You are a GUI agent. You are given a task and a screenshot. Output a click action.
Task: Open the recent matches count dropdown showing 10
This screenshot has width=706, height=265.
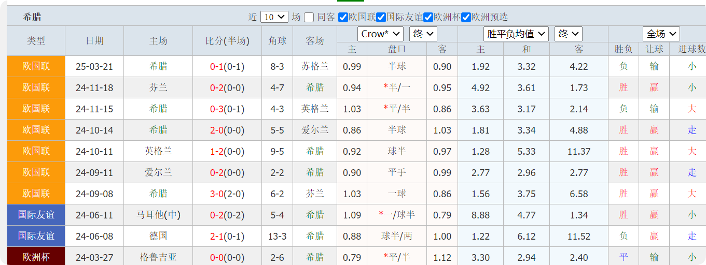[x=274, y=17]
